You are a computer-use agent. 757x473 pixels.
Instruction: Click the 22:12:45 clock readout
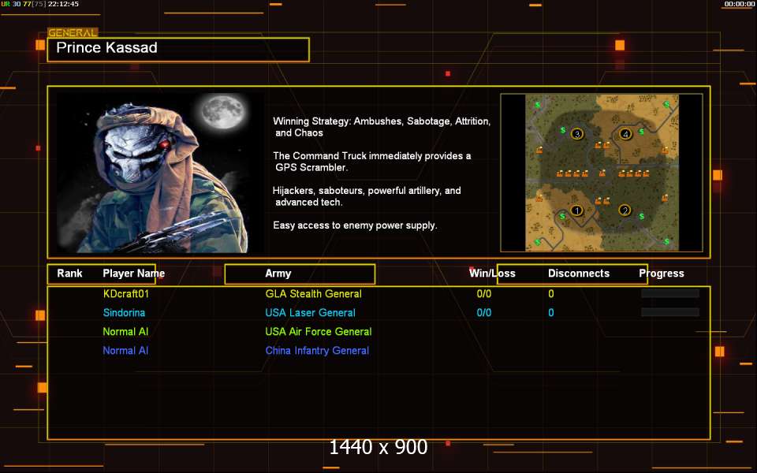coord(63,4)
